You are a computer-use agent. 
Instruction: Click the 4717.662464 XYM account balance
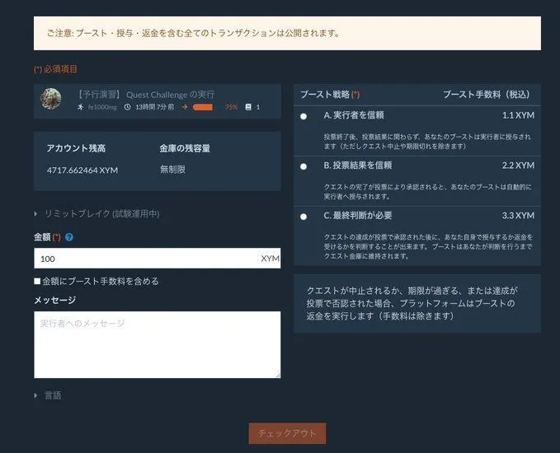82,170
